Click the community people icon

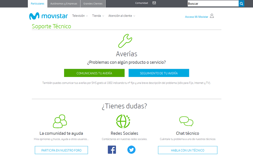tap(60, 121)
